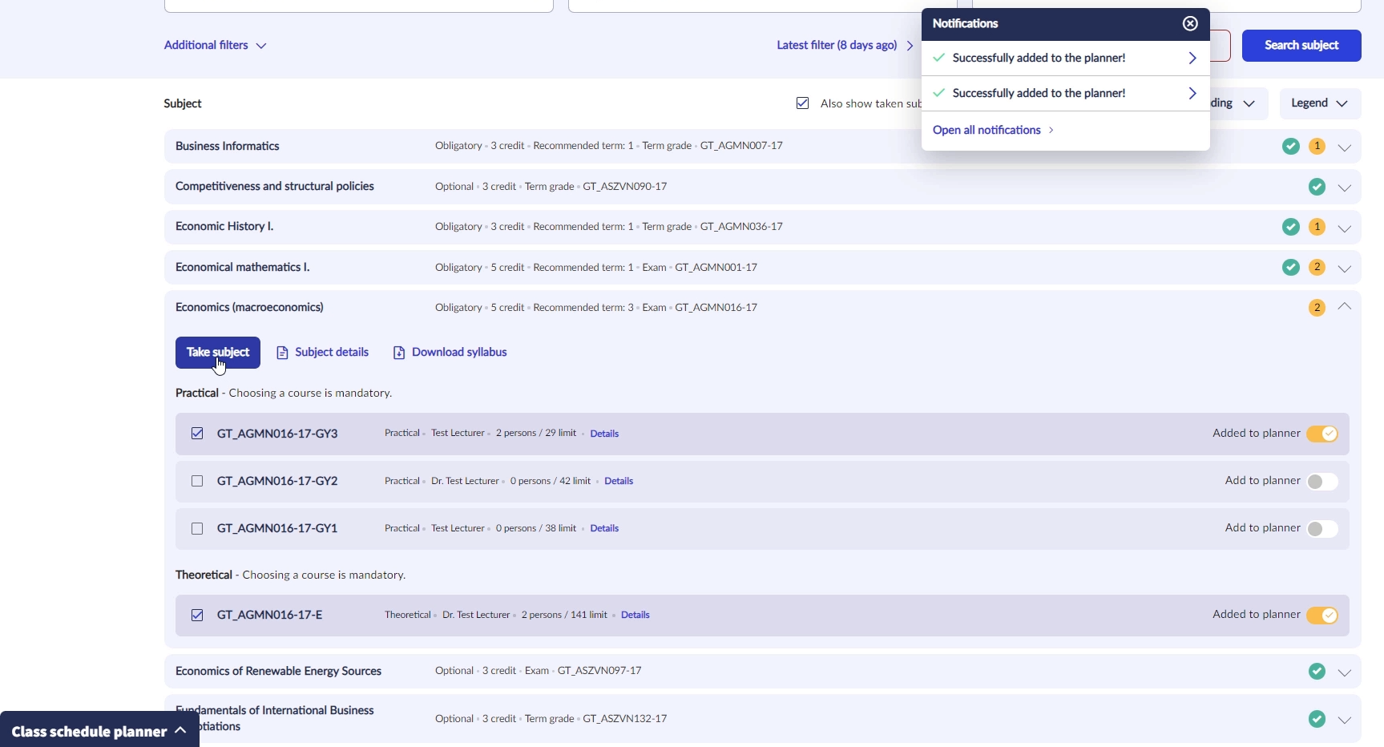Open first planner notification arrow
This screenshot has height=747, width=1384.
[1192, 59]
